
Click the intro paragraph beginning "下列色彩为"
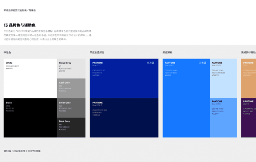pos(48,35)
